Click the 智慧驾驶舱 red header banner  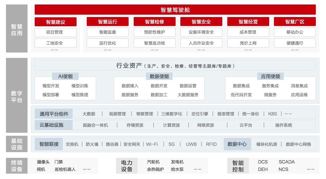pyautogui.click(x=175, y=10)
